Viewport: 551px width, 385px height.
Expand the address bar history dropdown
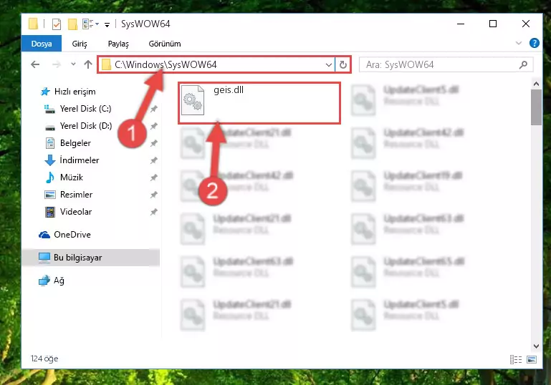[x=329, y=64]
